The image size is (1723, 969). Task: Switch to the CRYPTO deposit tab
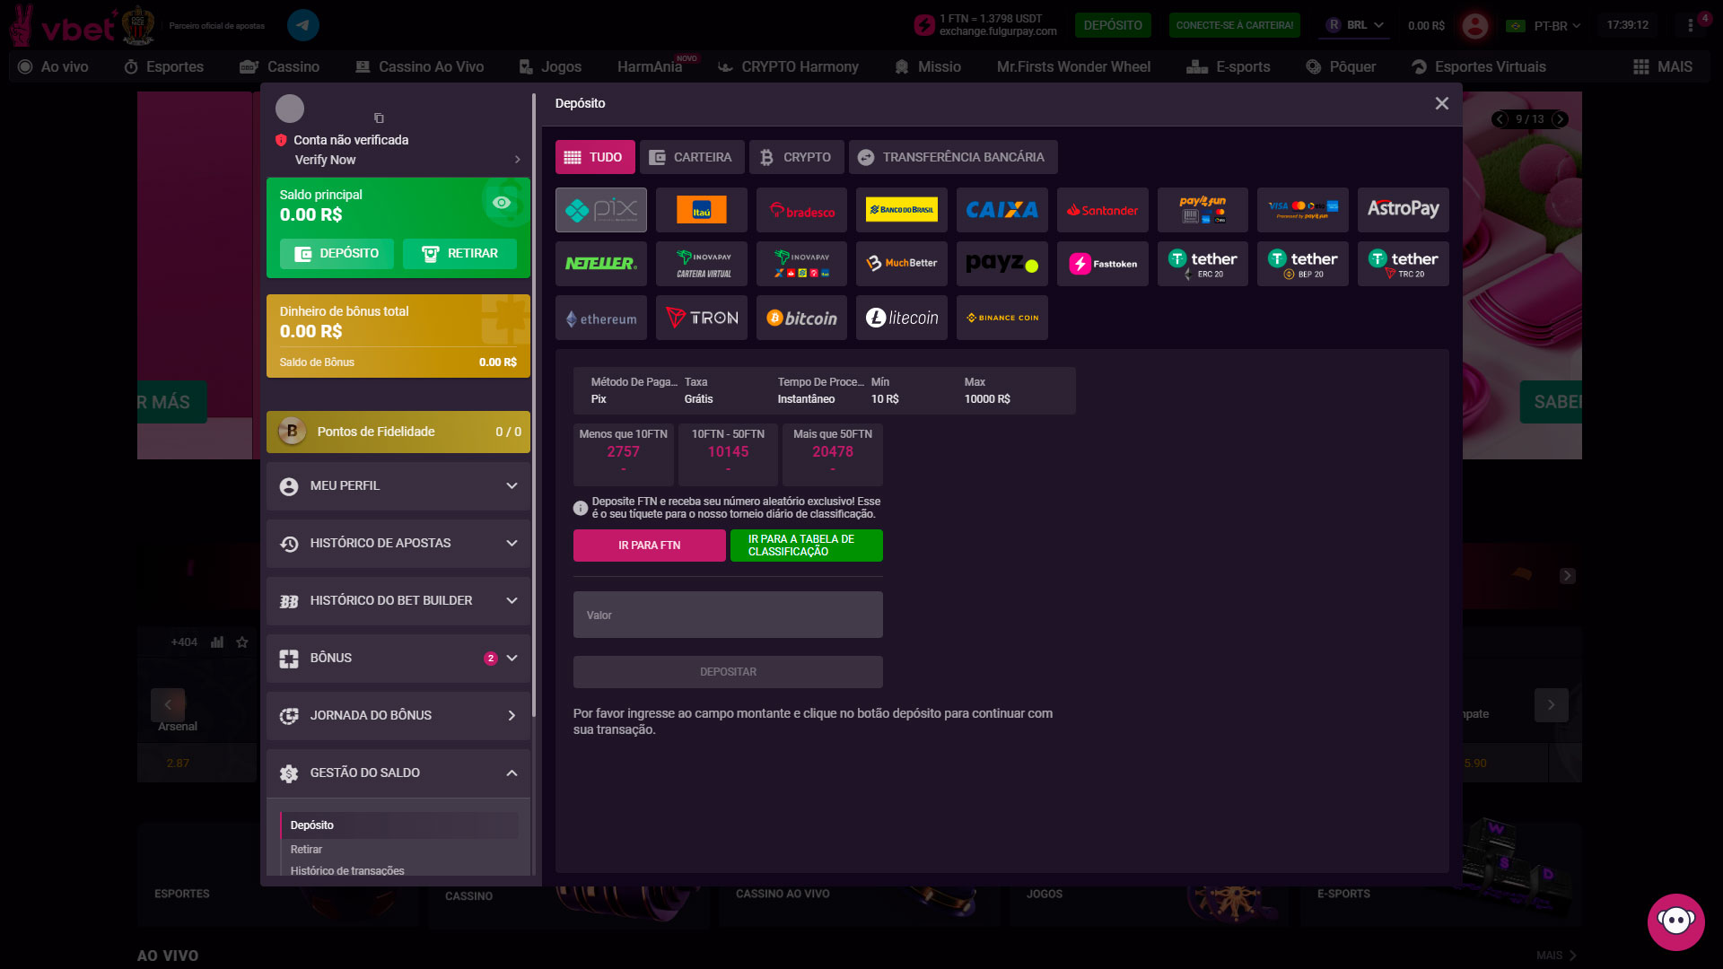796,156
